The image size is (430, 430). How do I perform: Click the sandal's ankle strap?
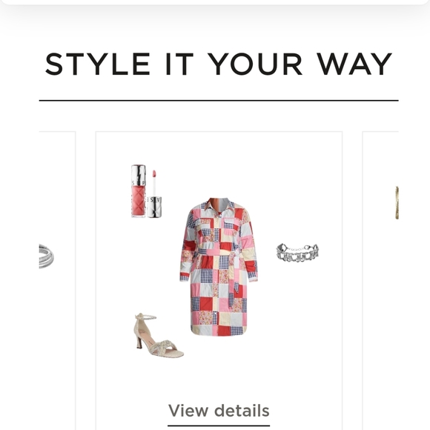(147, 317)
